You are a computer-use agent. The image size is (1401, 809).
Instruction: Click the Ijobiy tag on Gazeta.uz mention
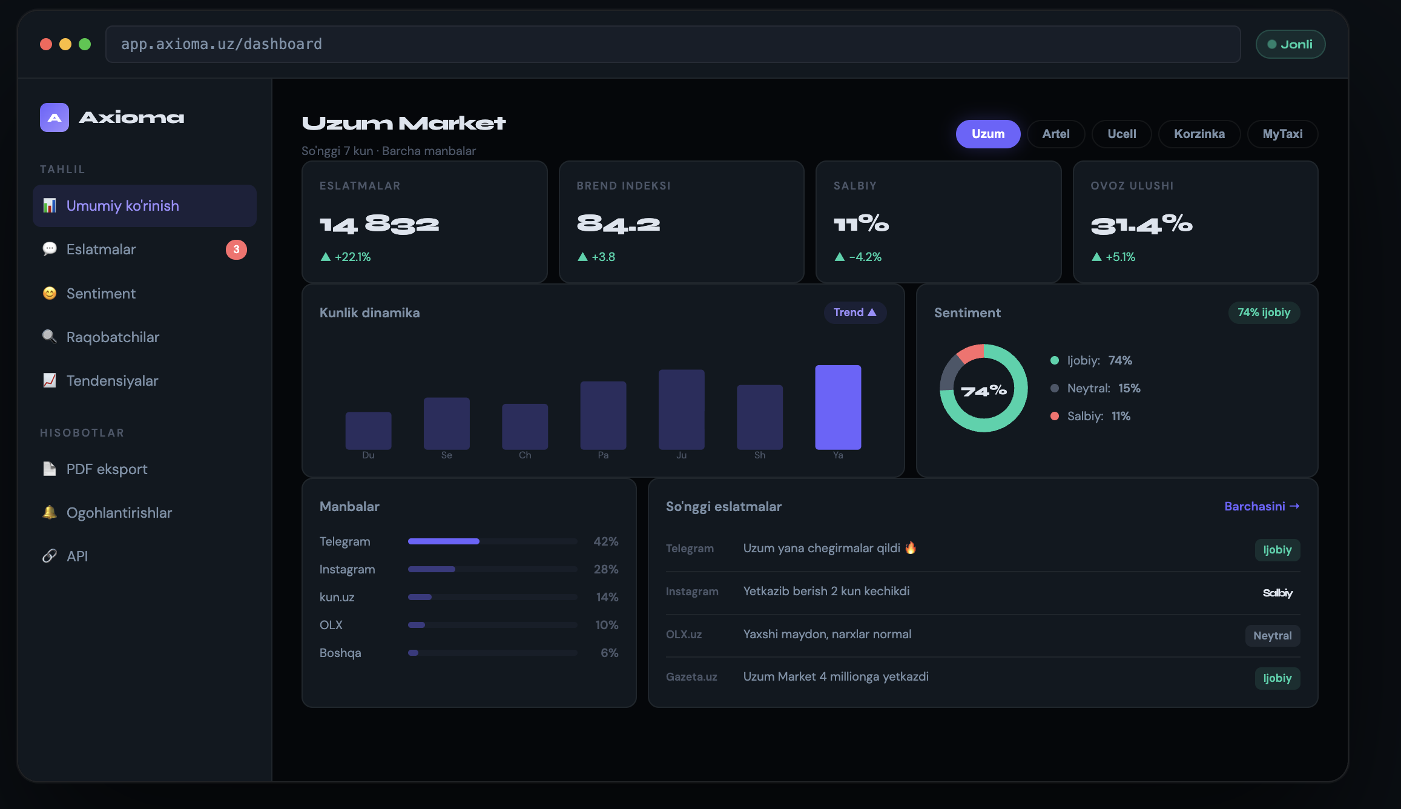click(1277, 678)
